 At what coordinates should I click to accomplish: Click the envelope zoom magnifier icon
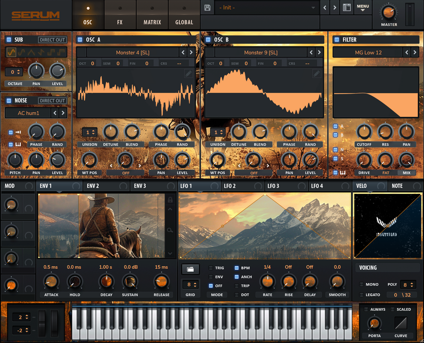[170, 230]
